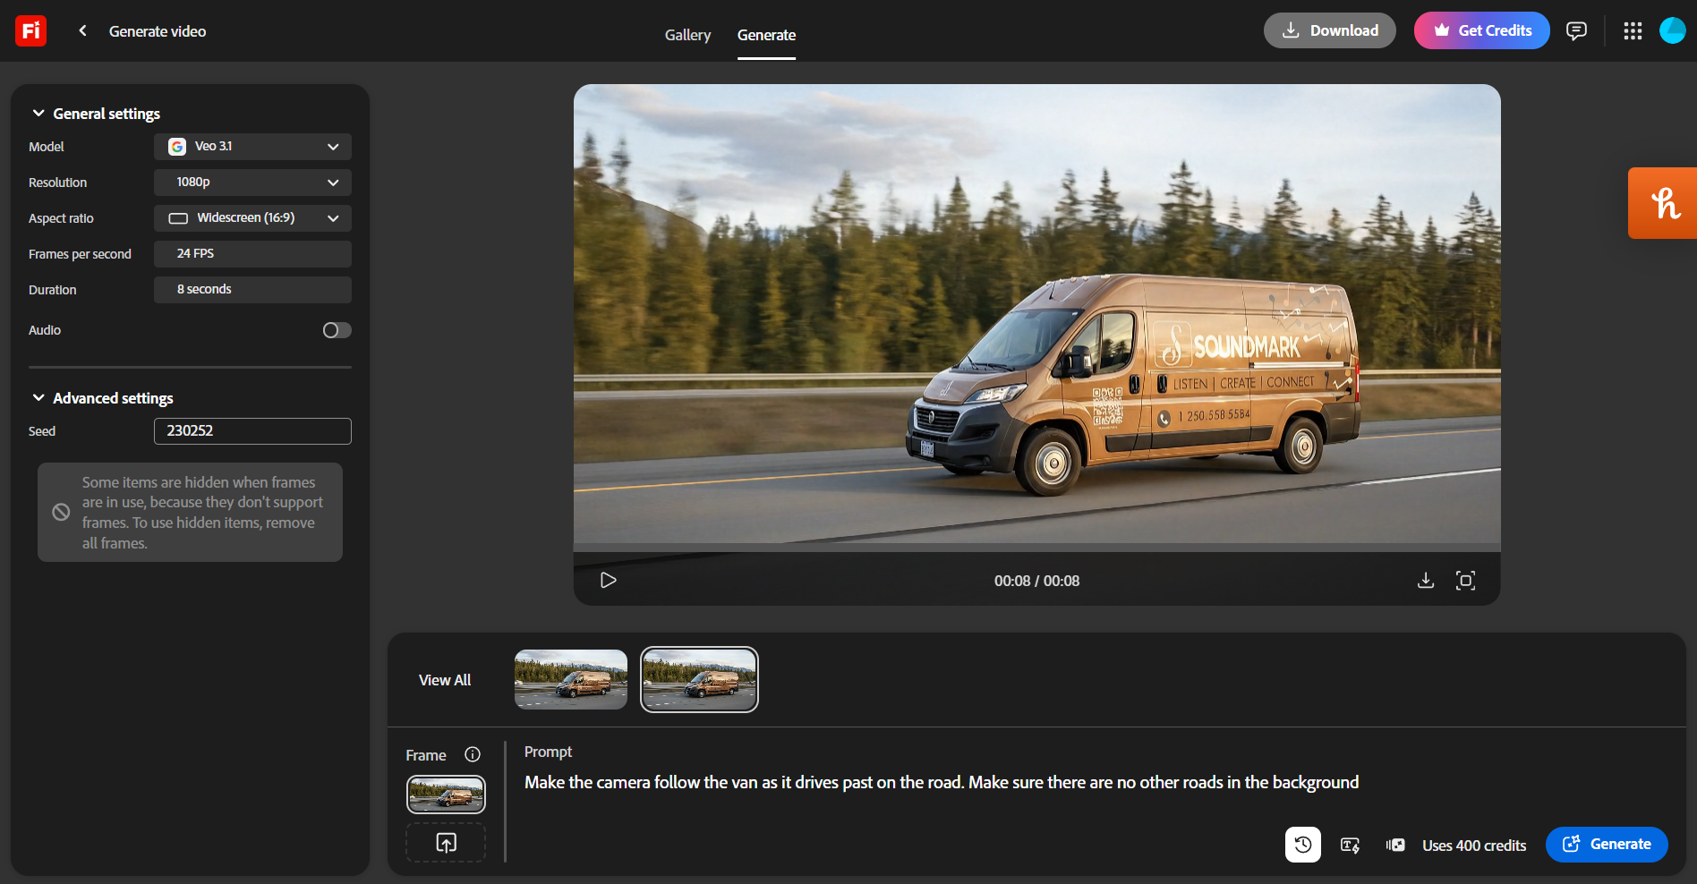Go back using the arrow beside Generate video

coord(82,30)
